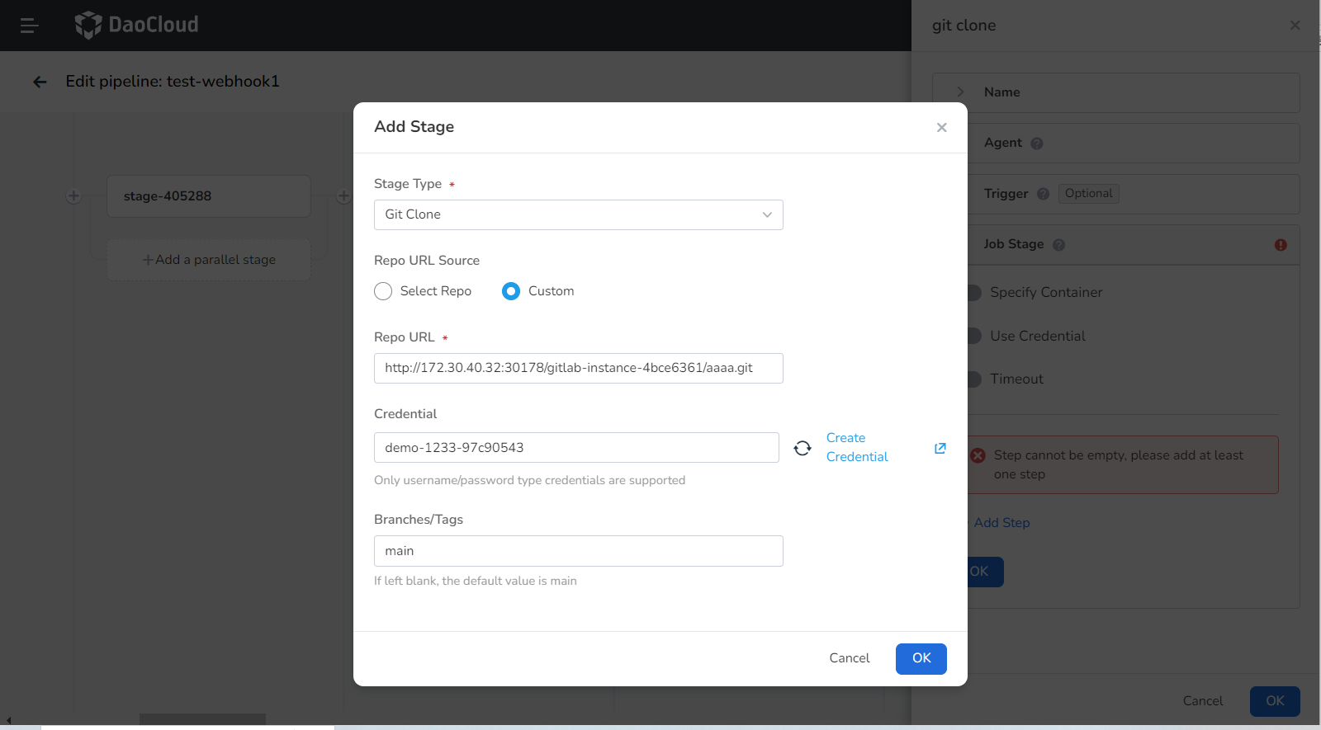Click OK in the Add Stage dialog

(921, 658)
